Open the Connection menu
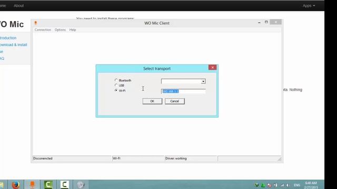Screen dimensions: 337x189 pos(43,30)
